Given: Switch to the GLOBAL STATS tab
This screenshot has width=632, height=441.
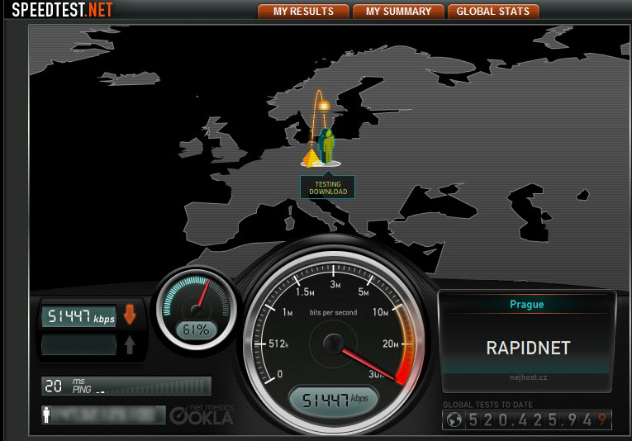Looking at the screenshot, I should (493, 11).
